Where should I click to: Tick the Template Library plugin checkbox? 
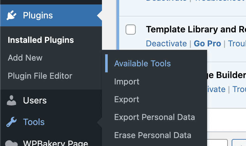click(x=131, y=30)
